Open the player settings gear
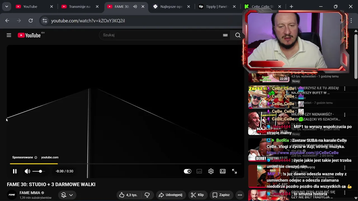The height and width of the screenshot is (201, 358). click(211, 171)
